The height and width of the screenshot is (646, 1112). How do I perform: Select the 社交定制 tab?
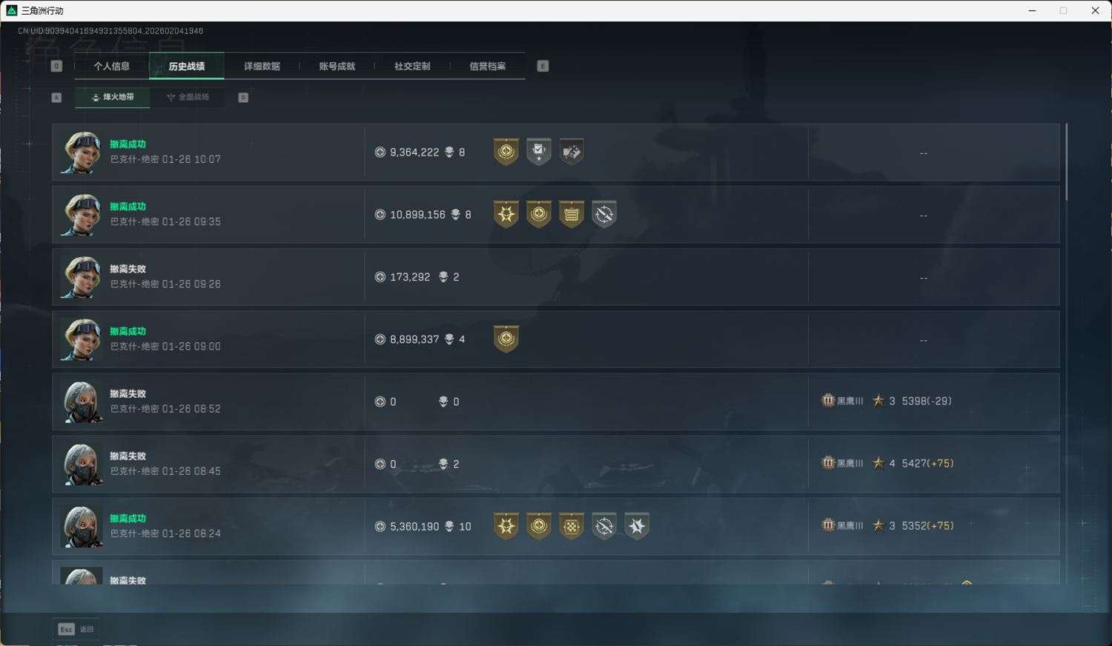[x=412, y=66]
